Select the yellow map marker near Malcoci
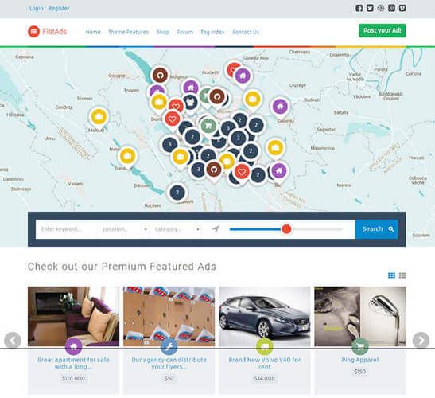435x398 pixels. click(99, 117)
